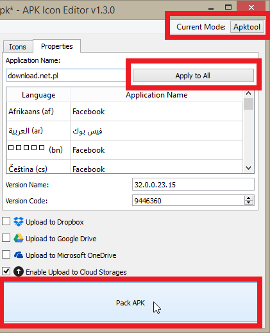Decrease Version Code with the down arrow
The image size is (270, 333).
(x=248, y=203)
